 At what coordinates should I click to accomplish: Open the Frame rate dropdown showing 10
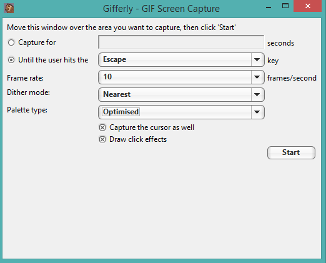coord(181,77)
